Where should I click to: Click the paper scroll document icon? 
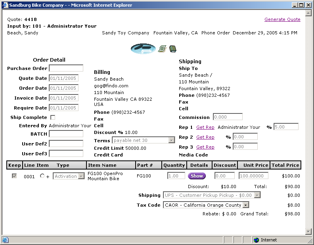[x=162, y=49]
